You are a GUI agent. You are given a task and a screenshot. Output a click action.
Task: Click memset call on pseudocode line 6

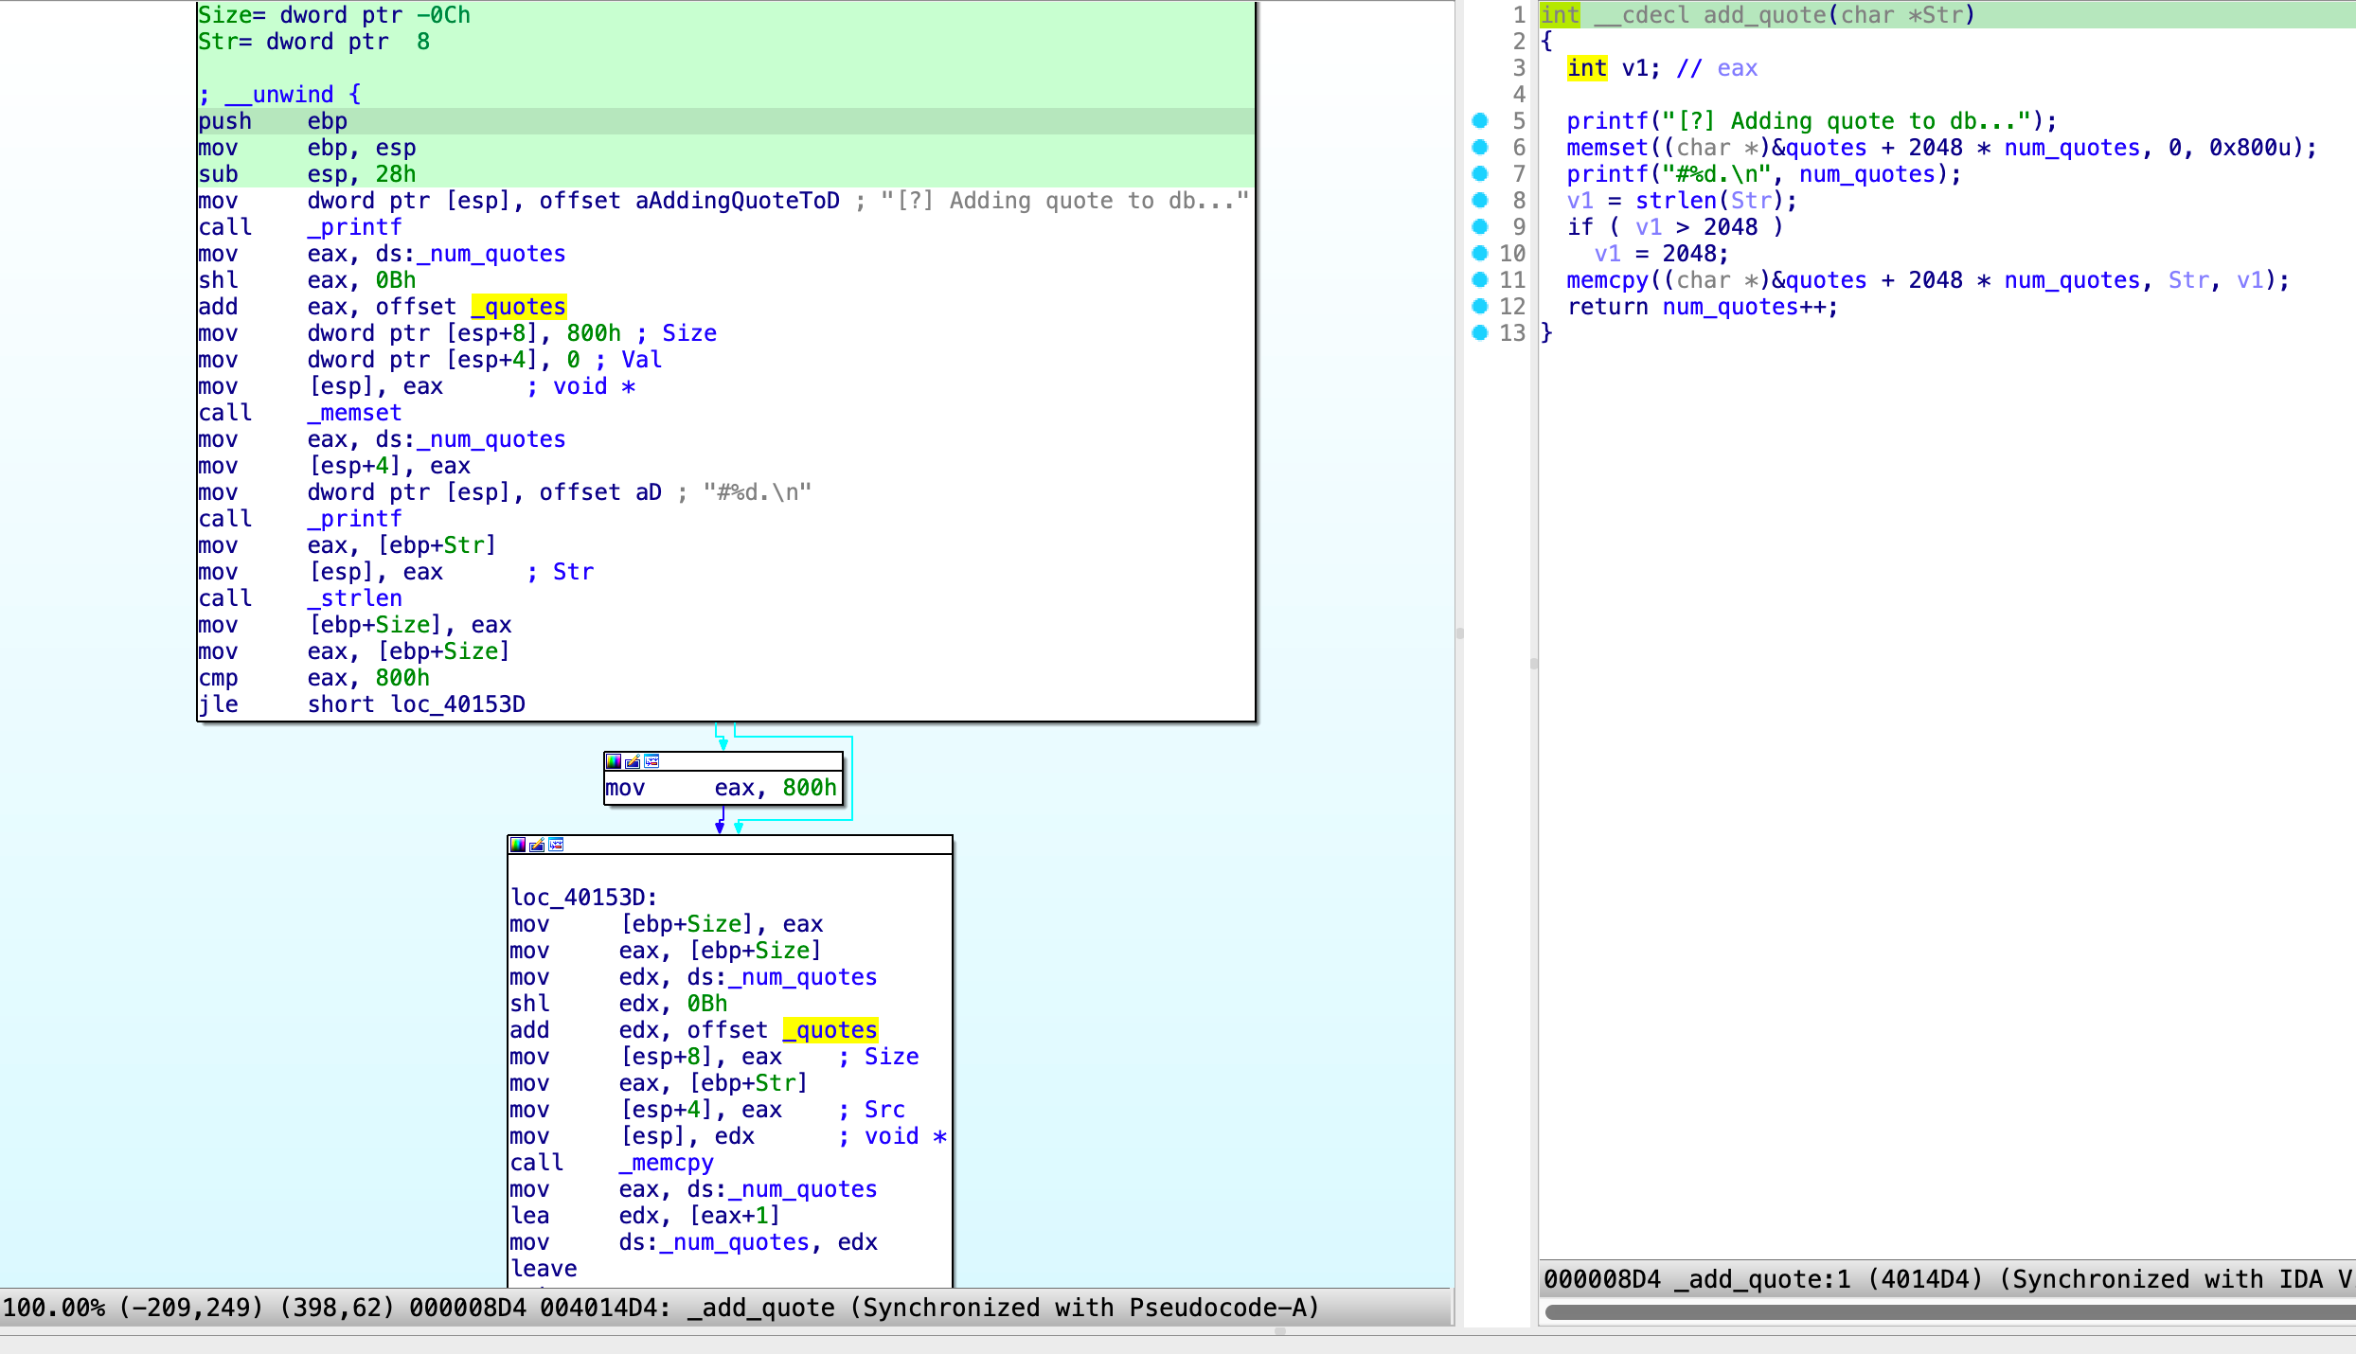[x=1607, y=148]
